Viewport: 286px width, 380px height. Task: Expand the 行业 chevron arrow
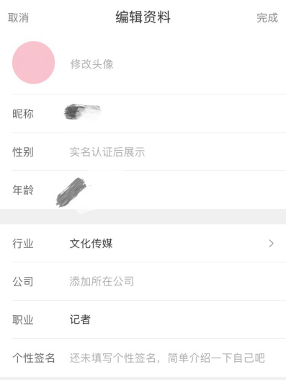coord(271,243)
